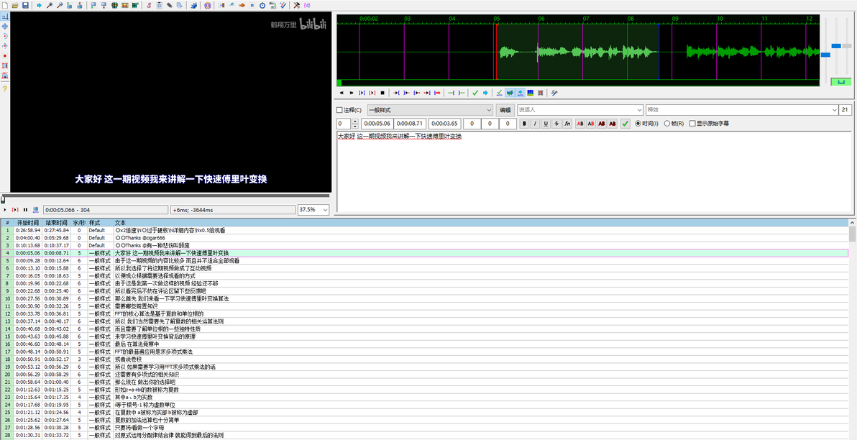Toggle spectrum analyzer mode

(530, 93)
